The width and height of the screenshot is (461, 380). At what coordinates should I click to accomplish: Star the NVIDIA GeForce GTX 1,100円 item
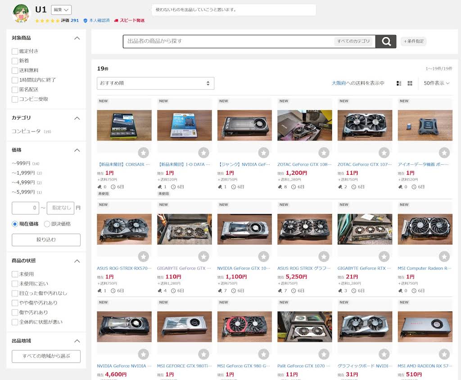tap(264, 257)
